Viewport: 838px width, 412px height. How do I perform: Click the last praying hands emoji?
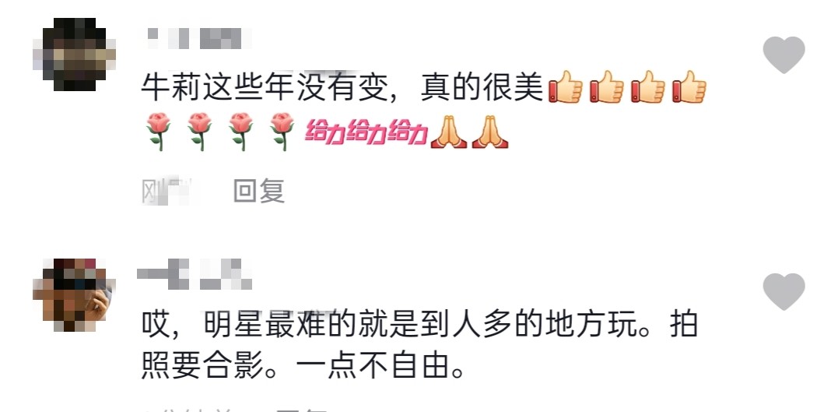[490, 132]
